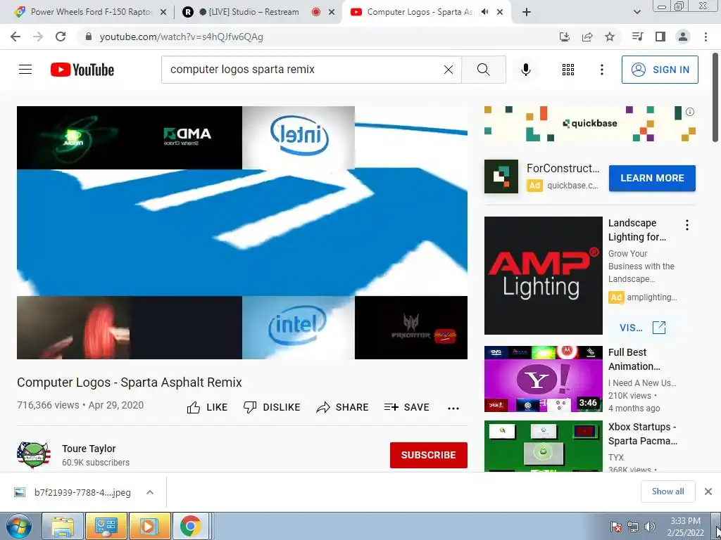This screenshot has height=540, width=721.
Task: Toggle the browser side panel
Action: click(x=660, y=37)
